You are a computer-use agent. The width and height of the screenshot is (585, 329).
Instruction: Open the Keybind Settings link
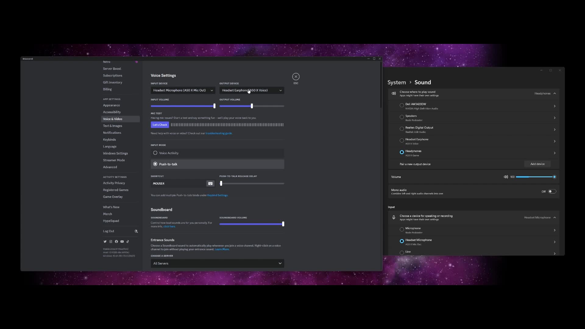217,195
